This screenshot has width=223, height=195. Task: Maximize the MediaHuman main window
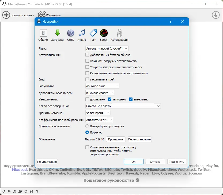204,4
